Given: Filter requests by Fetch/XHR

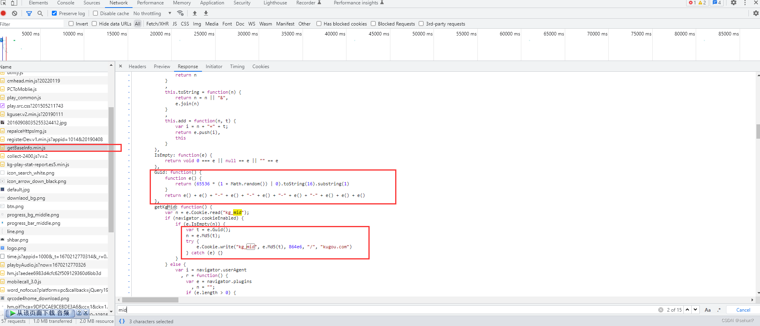Looking at the screenshot, I should tap(157, 24).
